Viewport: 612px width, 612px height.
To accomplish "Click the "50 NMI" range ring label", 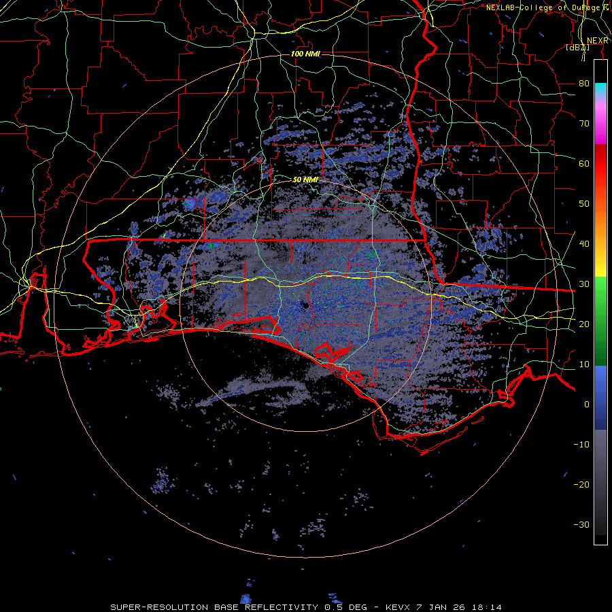I will (305, 180).
